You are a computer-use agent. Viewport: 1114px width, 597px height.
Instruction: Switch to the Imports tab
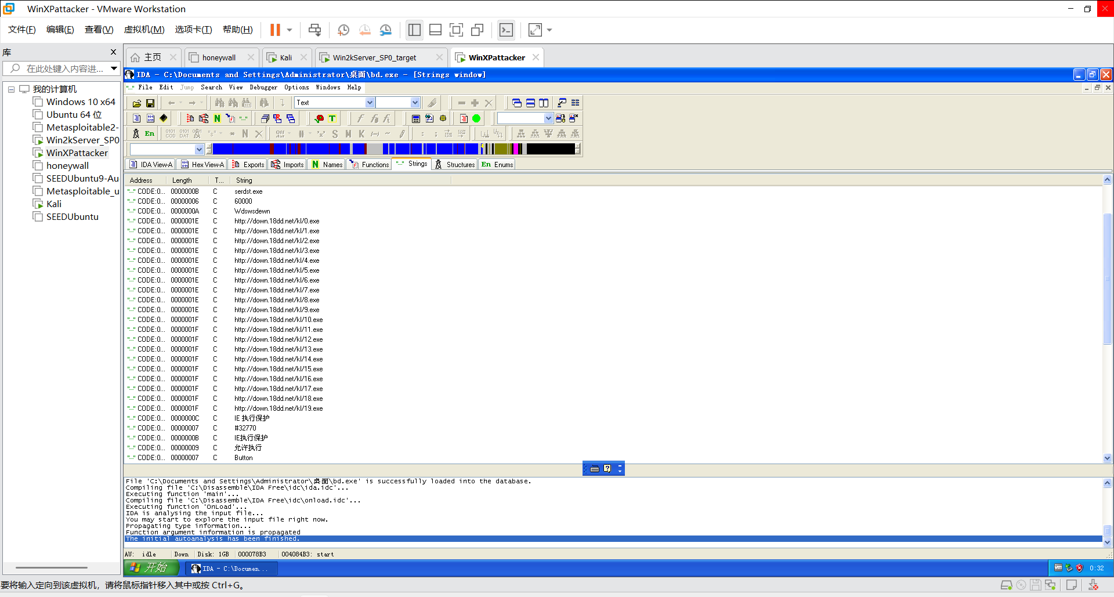point(287,165)
